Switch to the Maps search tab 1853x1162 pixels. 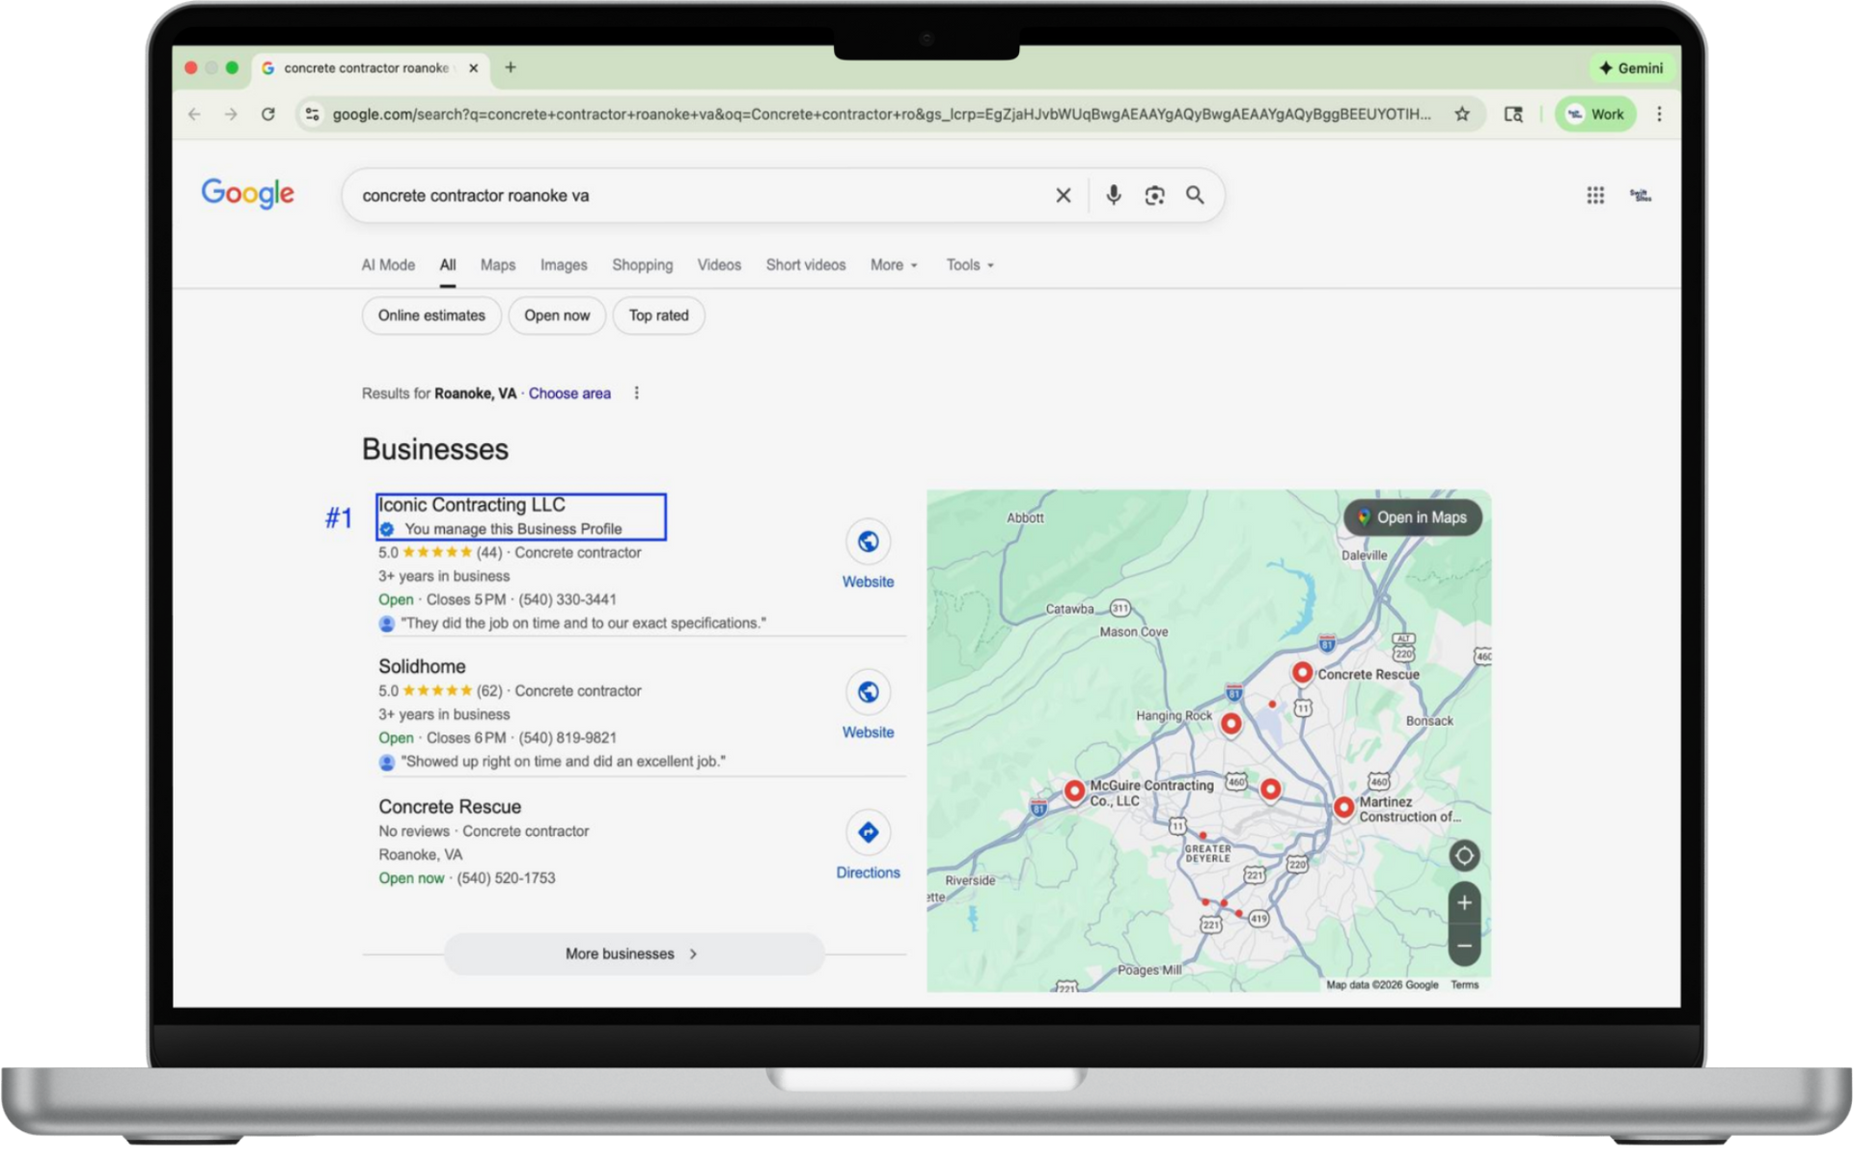tap(498, 264)
